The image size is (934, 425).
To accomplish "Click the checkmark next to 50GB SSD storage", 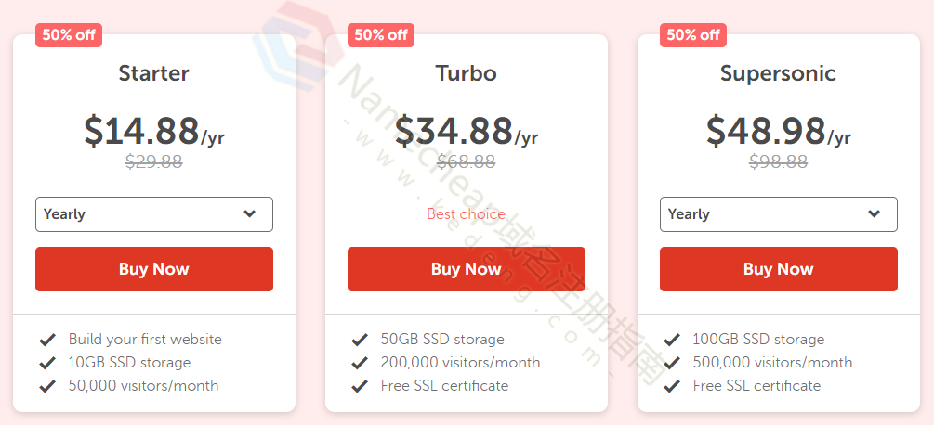I will tap(360, 340).
